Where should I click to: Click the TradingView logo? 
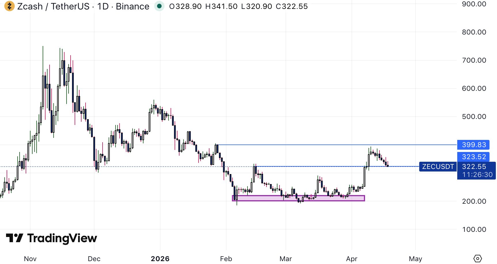51,238
